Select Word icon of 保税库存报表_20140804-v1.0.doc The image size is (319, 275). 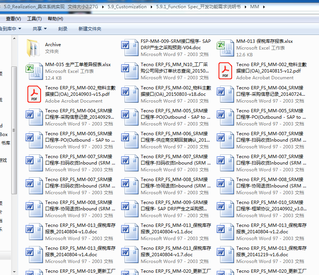[34, 232]
